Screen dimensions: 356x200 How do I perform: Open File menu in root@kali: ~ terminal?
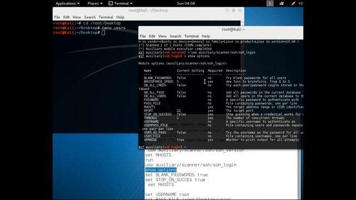click(142, 36)
